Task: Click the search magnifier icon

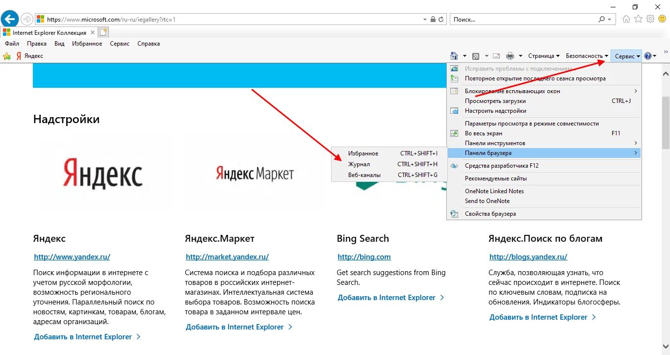Action: coord(602,20)
